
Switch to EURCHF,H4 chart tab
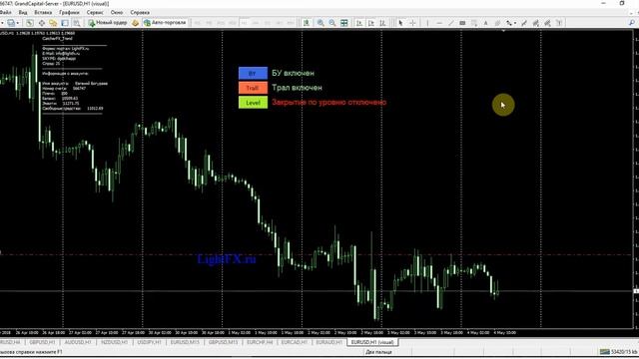260,342
